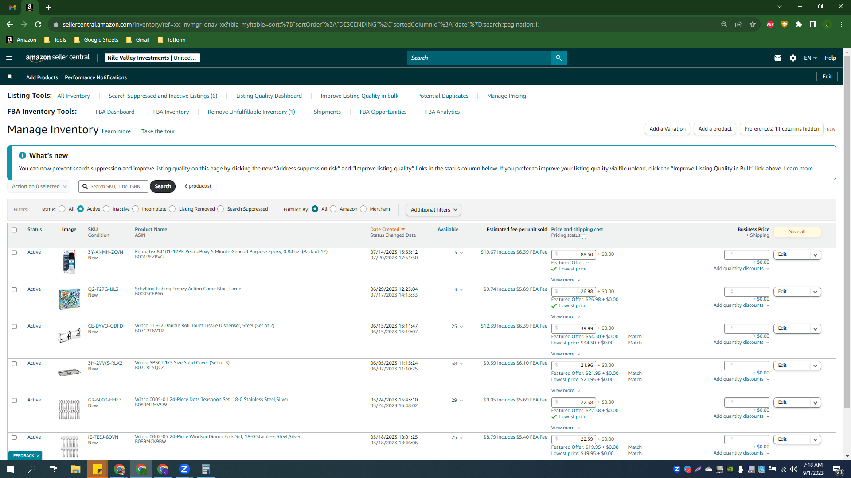851x478 pixels.
Task: Switch to the Gmail browser tab
Action: pyautogui.click(x=12, y=8)
